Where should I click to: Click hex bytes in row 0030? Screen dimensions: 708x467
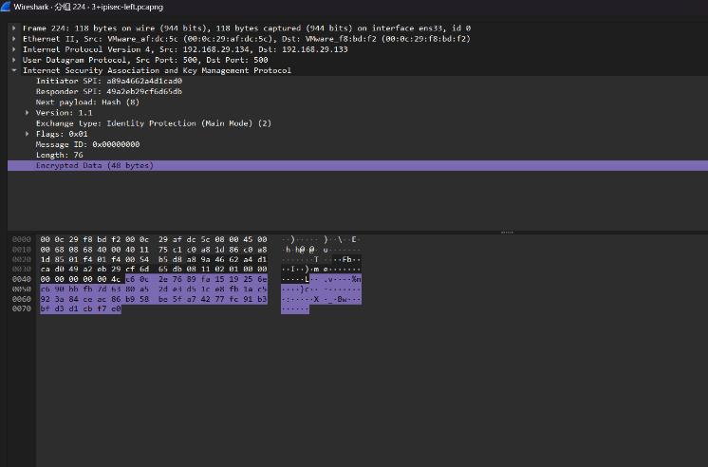click(154, 270)
